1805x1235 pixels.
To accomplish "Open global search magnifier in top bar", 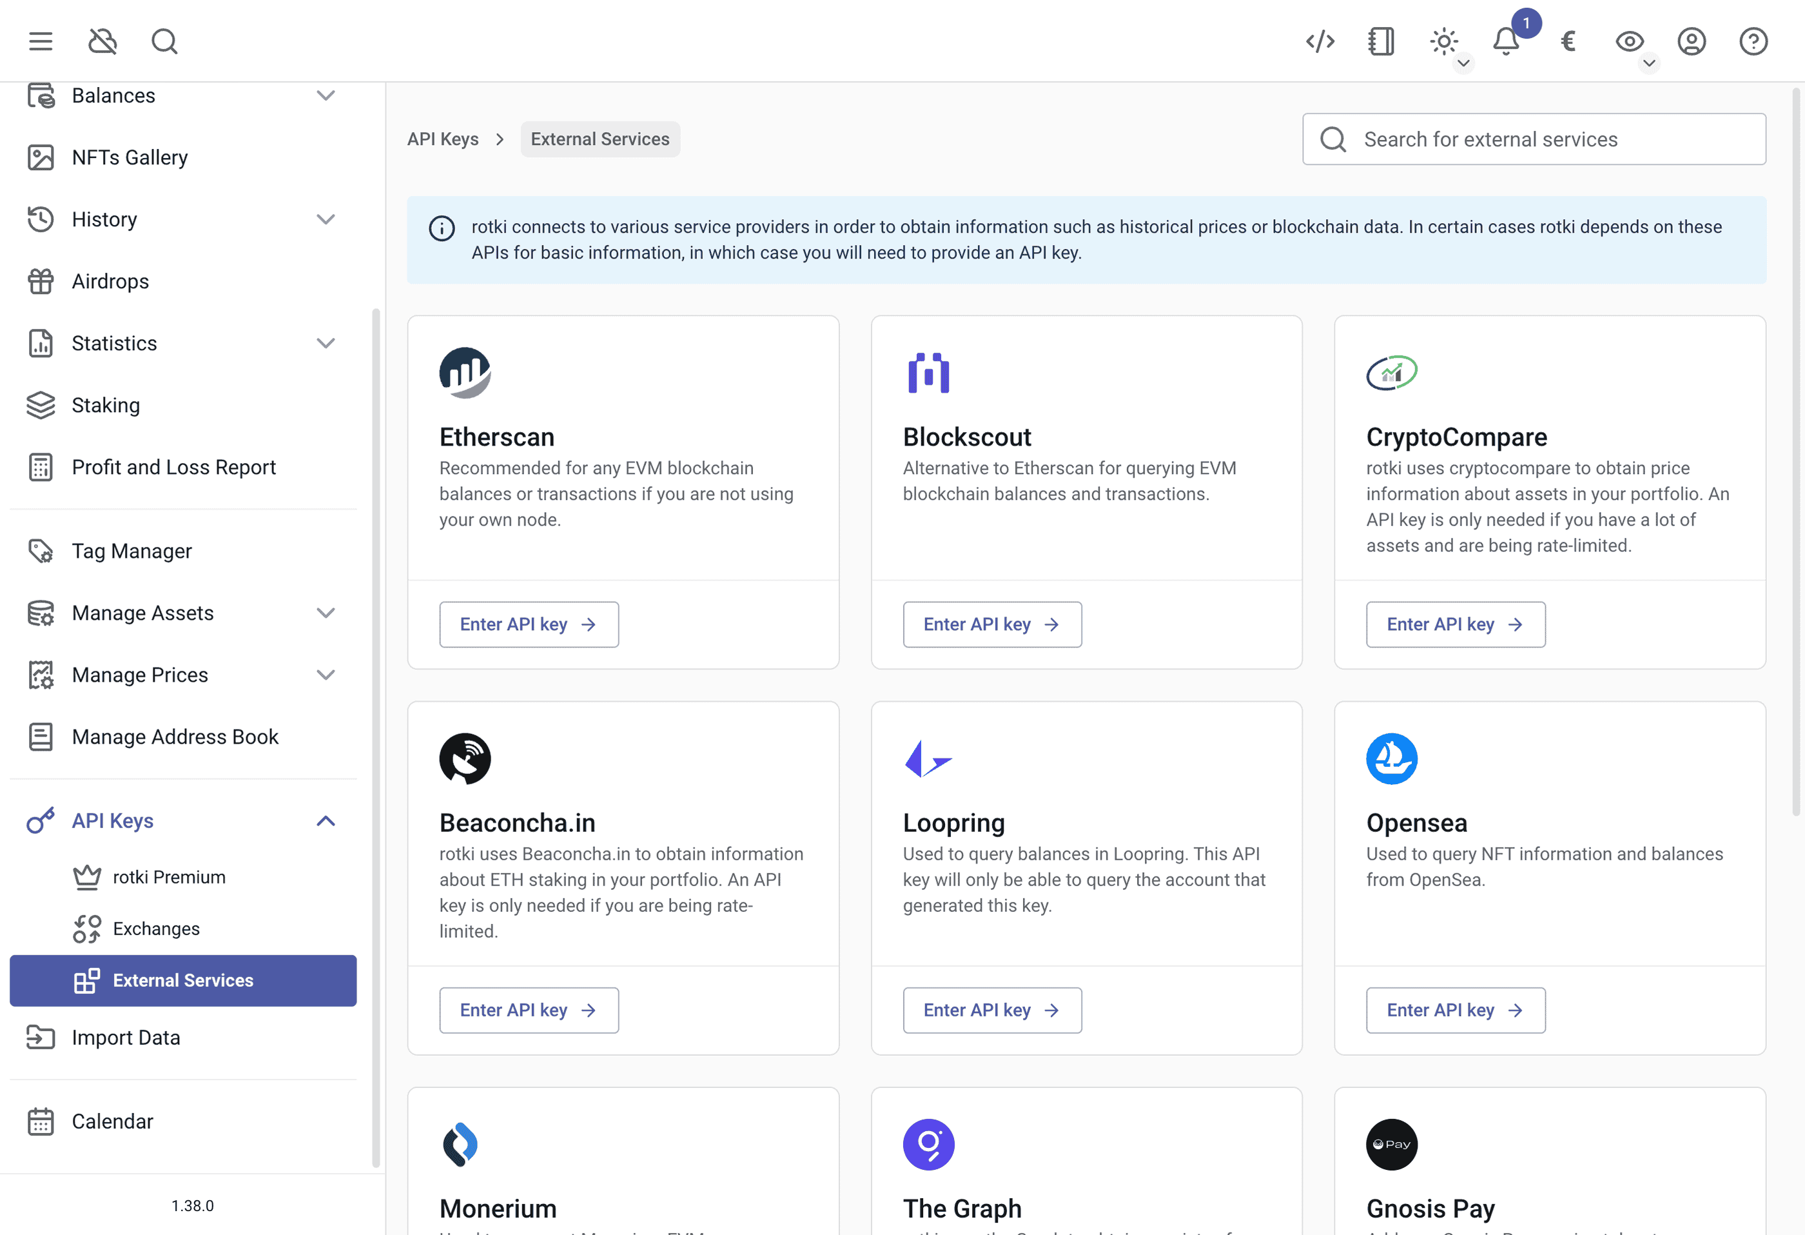I will click(x=164, y=41).
